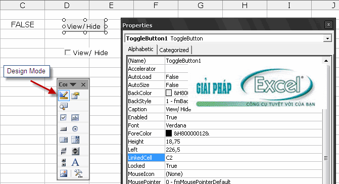Switch to the Alphabetic tab

pyautogui.click(x=140, y=49)
